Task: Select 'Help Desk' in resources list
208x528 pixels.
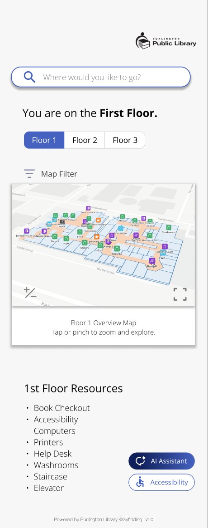Action: [52, 454]
